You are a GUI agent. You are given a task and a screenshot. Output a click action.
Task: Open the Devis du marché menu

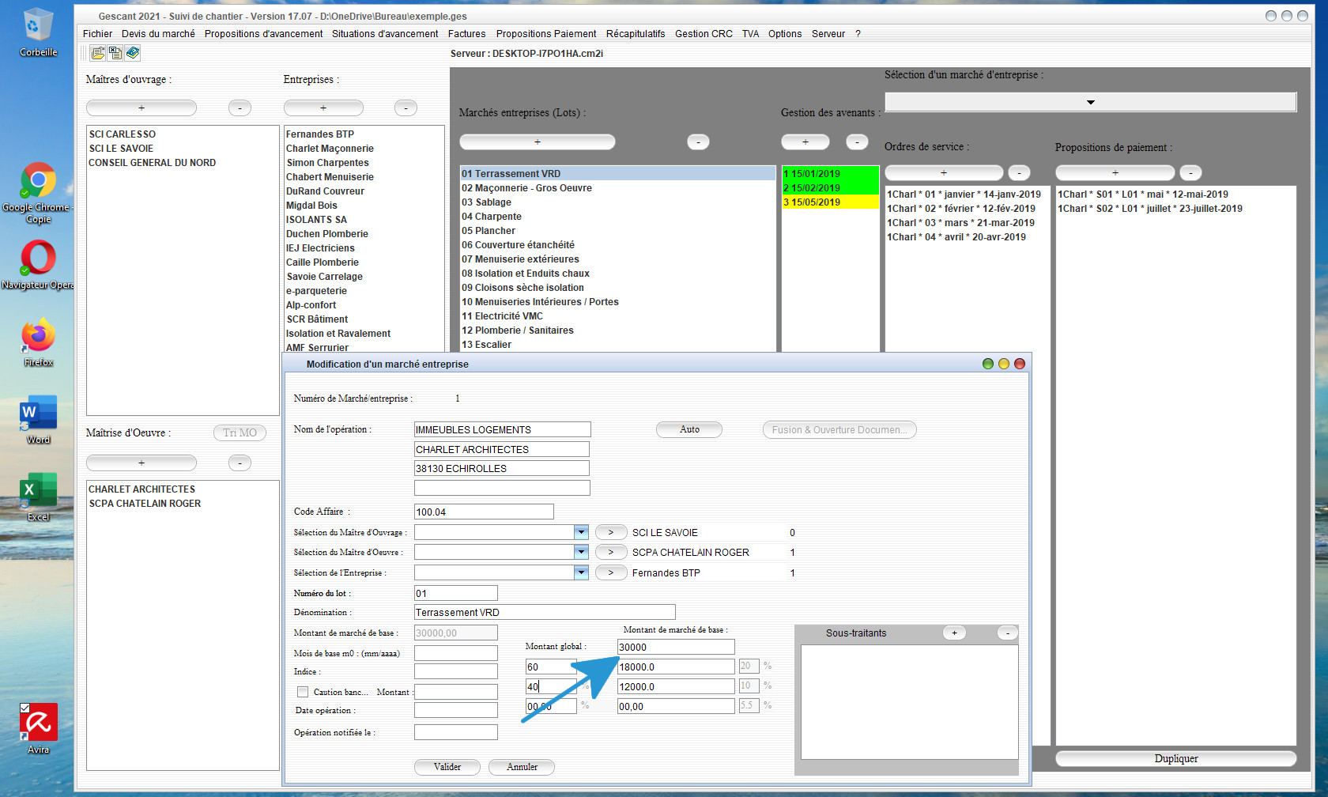coord(158,34)
